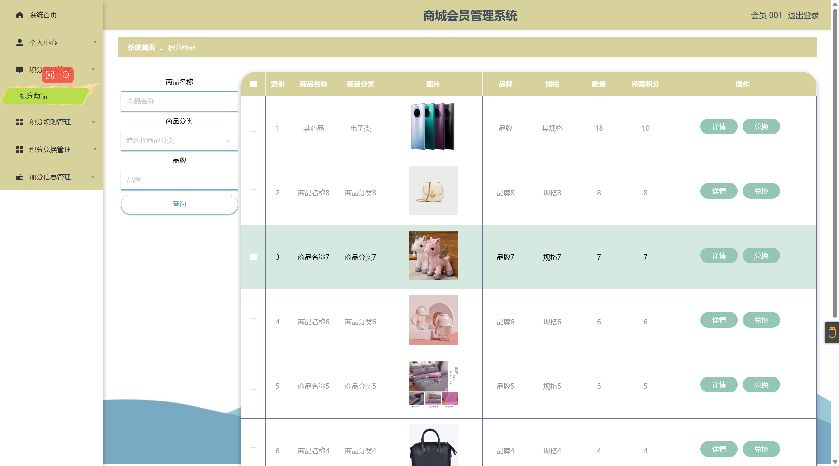Click the grid icon beside 积分兑换管理
This screenshot has width=839, height=466.
coord(20,150)
